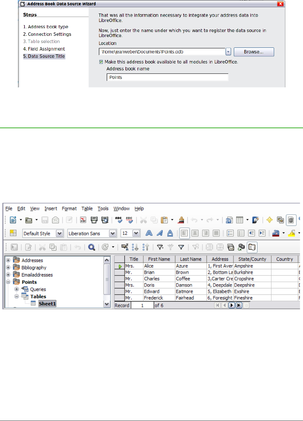Align text left
Image resolution: width=303 pixels, height=421 pixels.
(x=185, y=233)
